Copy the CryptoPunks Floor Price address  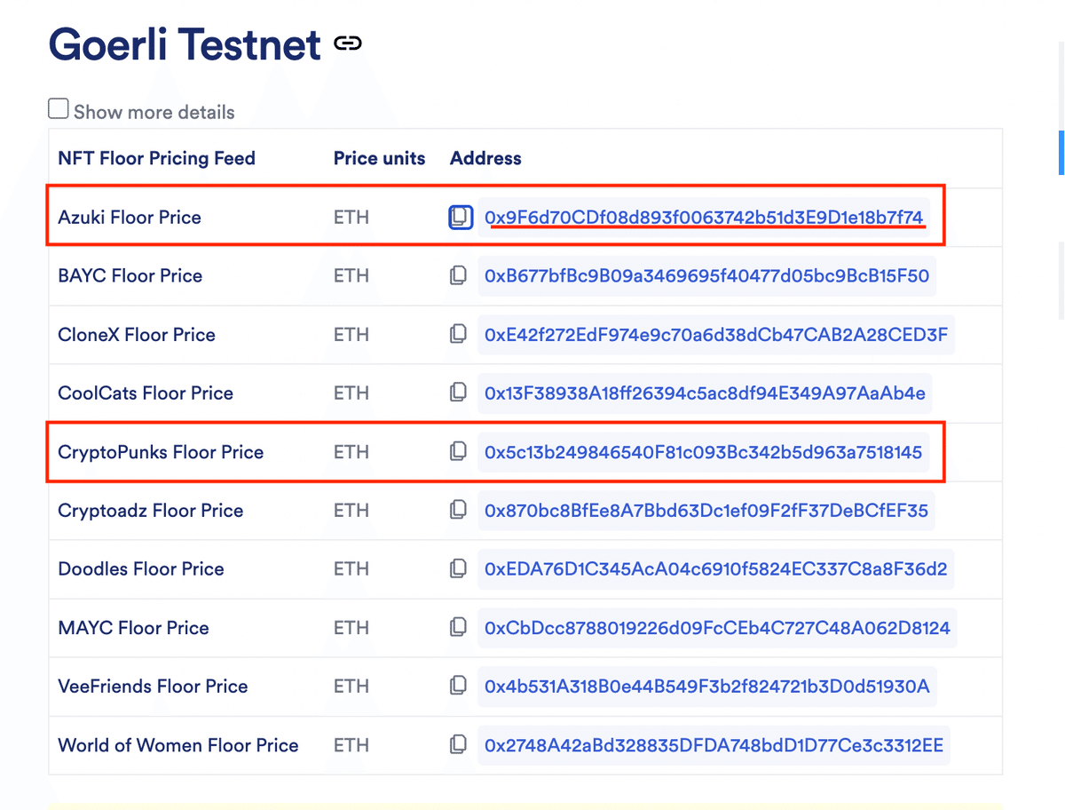458,452
